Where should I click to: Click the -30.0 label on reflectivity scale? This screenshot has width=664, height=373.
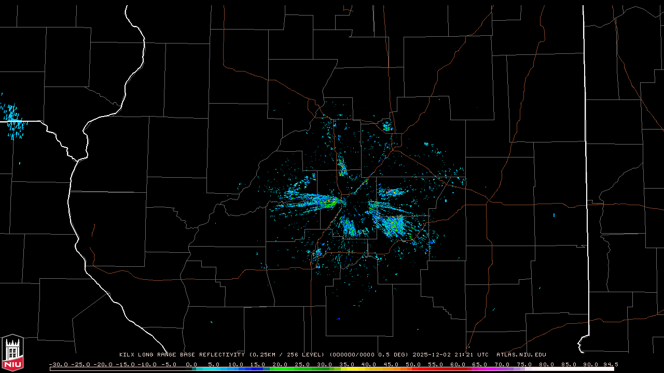tap(58, 364)
